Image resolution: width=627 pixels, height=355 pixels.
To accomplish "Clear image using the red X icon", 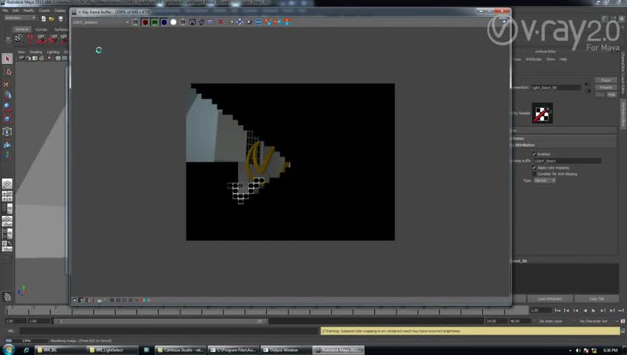I will click(221, 22).
